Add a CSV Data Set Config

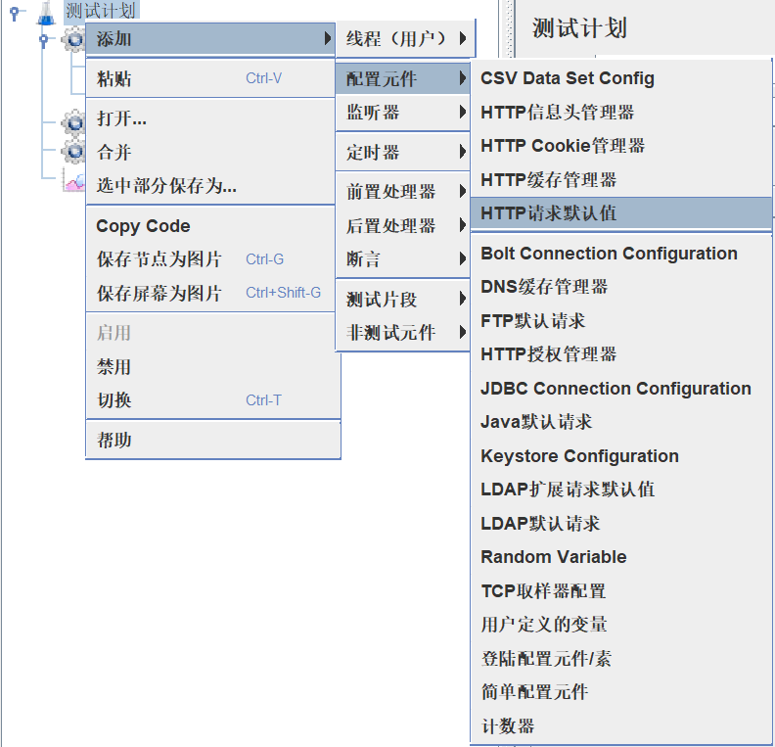point(621,78)
